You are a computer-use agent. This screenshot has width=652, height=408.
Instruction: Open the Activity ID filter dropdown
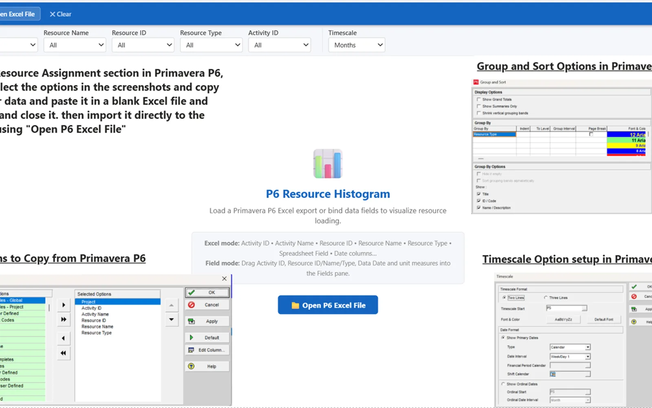[x=280, y=45]
